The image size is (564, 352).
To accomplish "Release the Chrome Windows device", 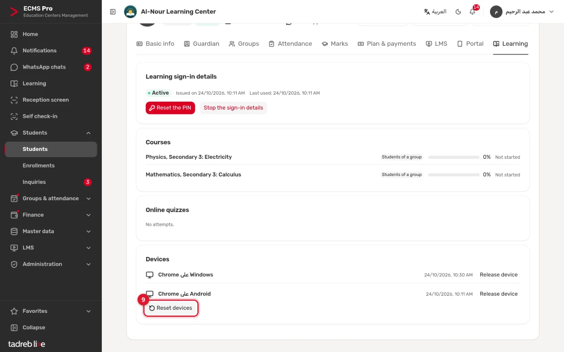I will point(499,275).
